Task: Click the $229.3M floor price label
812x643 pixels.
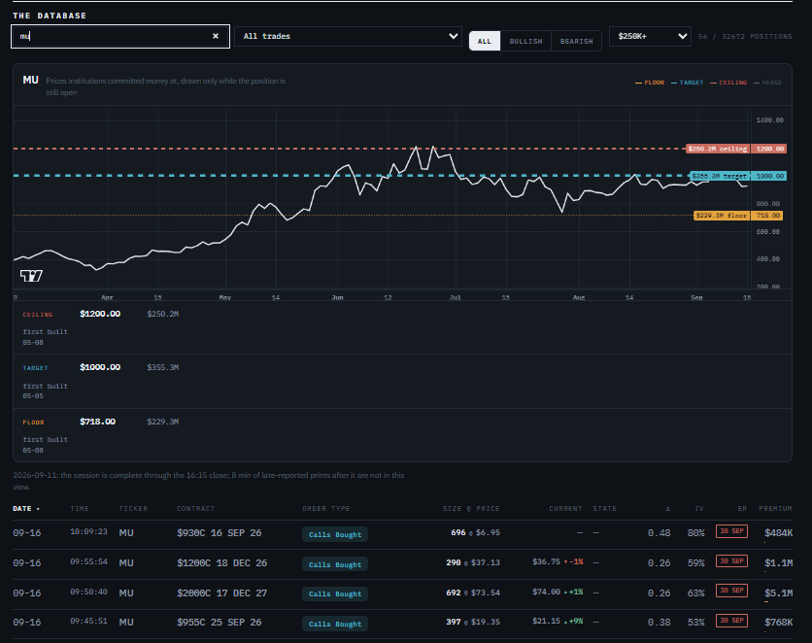Action: [x=722, y=216]
